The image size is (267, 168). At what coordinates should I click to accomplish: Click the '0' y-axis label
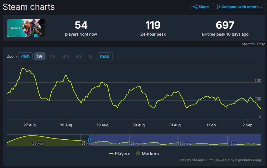coord(260,117)
